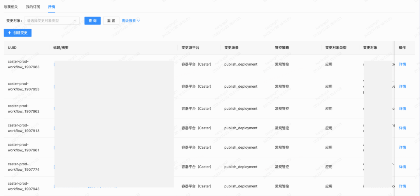Click UUID caster-prod-workflow_1907943
Screen dimensions: 420x196
(24, 186)
